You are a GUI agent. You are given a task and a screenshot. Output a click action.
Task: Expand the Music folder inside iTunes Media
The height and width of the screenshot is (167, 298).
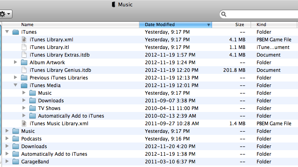[24, 93]
